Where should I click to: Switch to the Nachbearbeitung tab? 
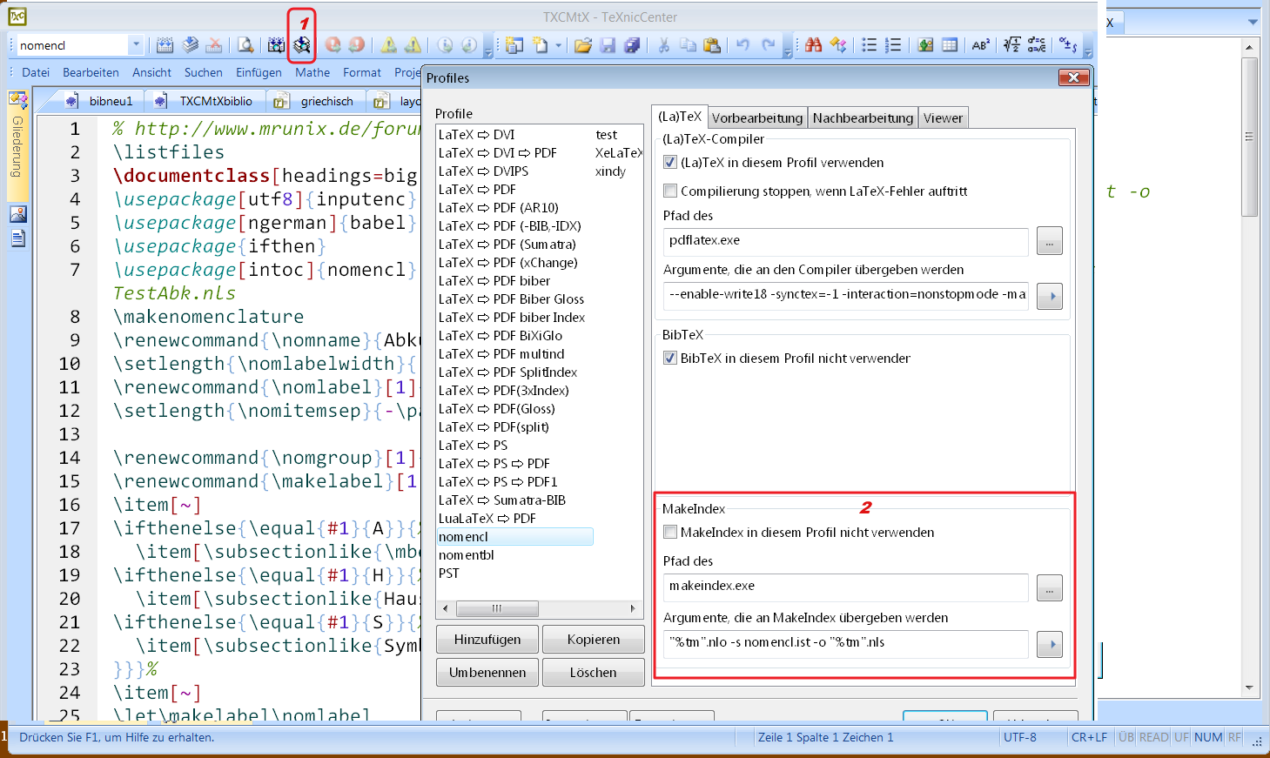point(863,117)
